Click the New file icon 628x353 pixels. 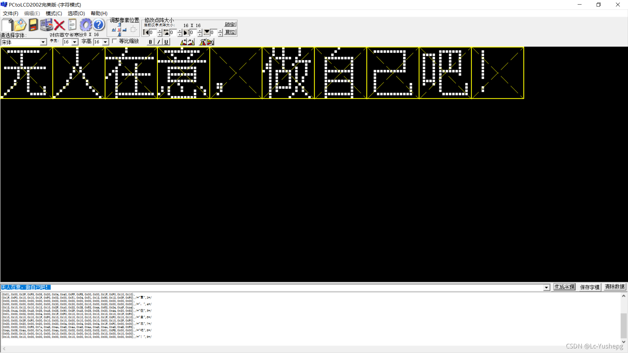click(x=7, y=25)
